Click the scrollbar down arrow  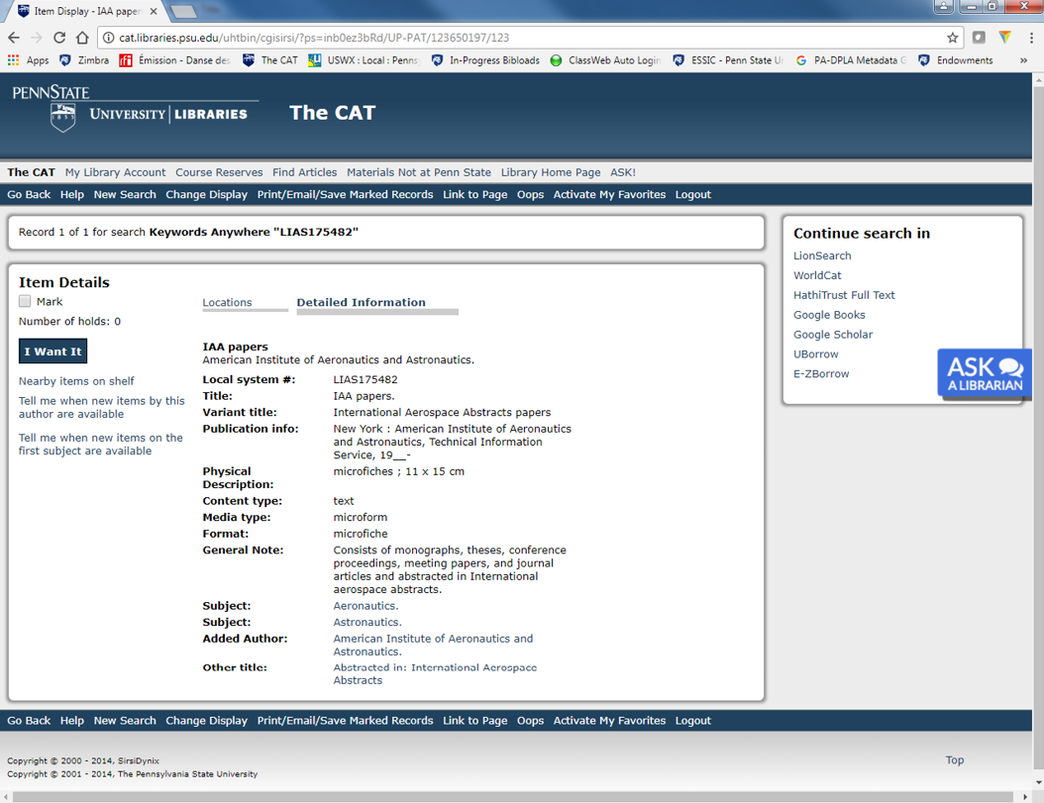1036,781
